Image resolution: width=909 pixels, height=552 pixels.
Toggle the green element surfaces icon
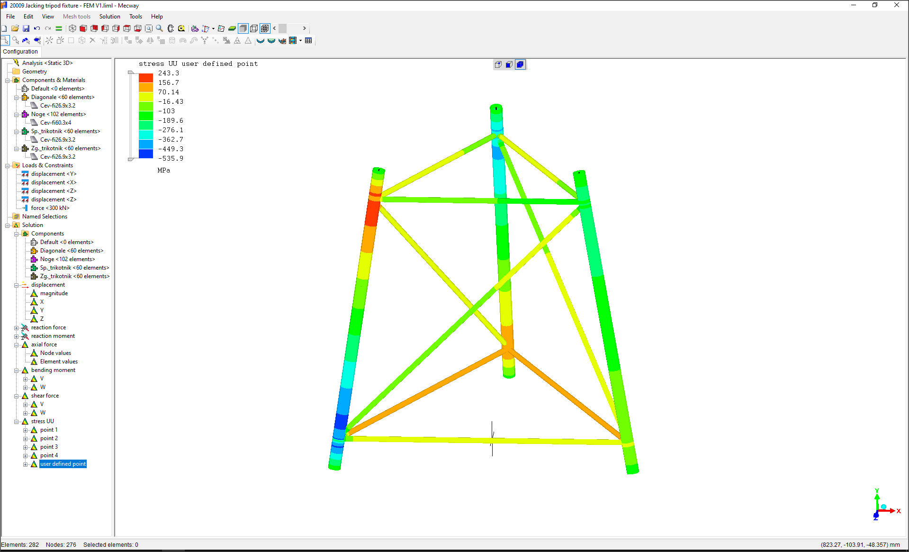232,28
